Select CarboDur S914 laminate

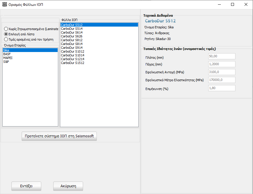tap(99, 48)
